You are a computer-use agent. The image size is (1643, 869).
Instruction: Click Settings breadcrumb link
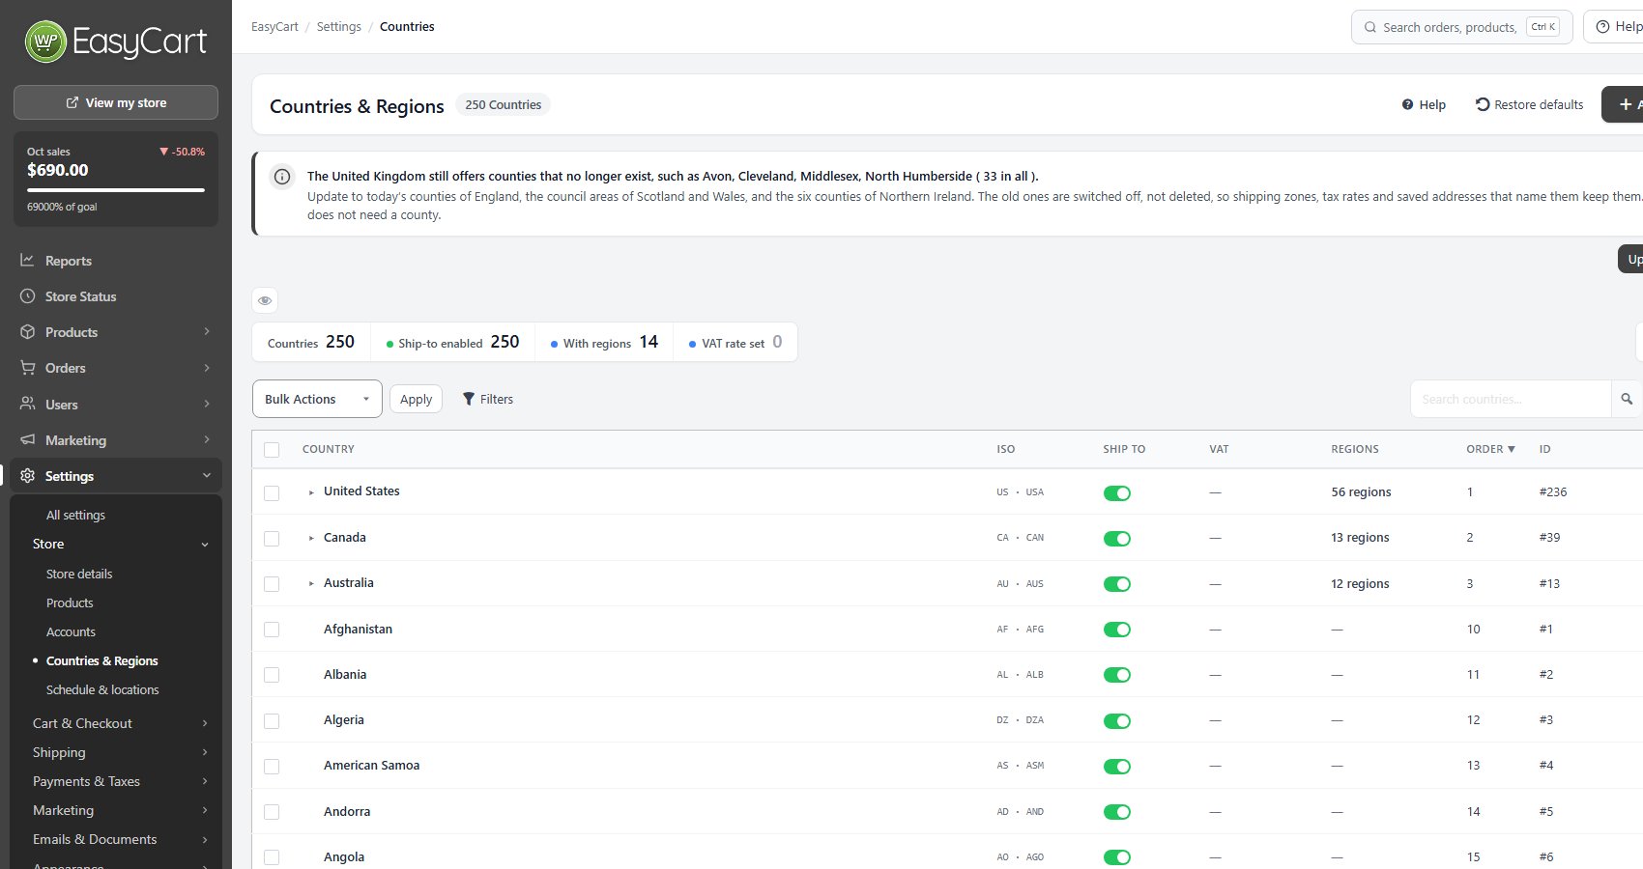coord(339,27)
